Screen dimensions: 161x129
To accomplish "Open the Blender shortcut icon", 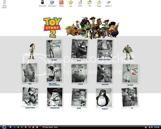I will coord(109,3).
